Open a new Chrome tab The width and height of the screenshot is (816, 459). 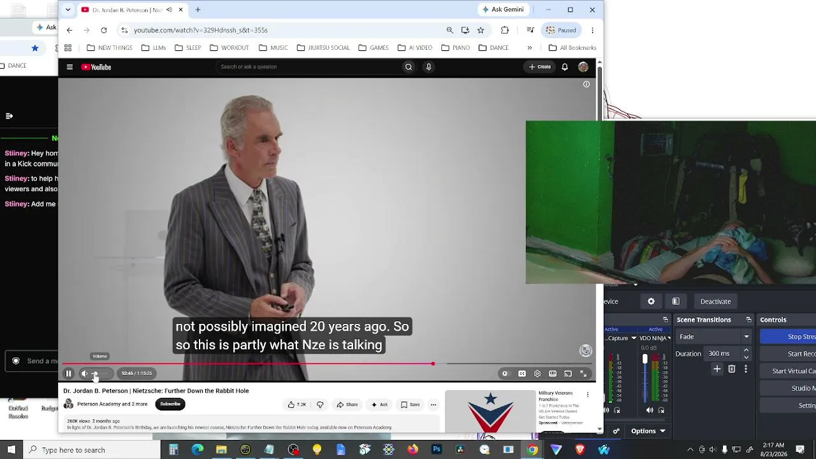point(198,10)
